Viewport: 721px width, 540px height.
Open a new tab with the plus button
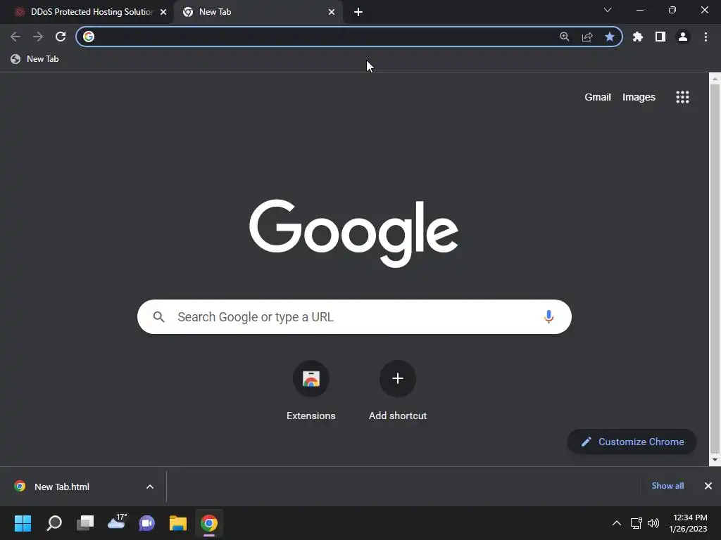[x=358, y=12]
